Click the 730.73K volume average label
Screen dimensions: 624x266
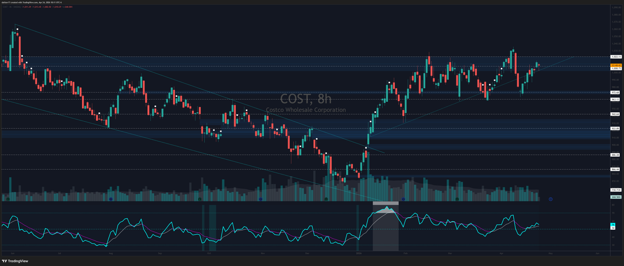(x=617, y=190)
